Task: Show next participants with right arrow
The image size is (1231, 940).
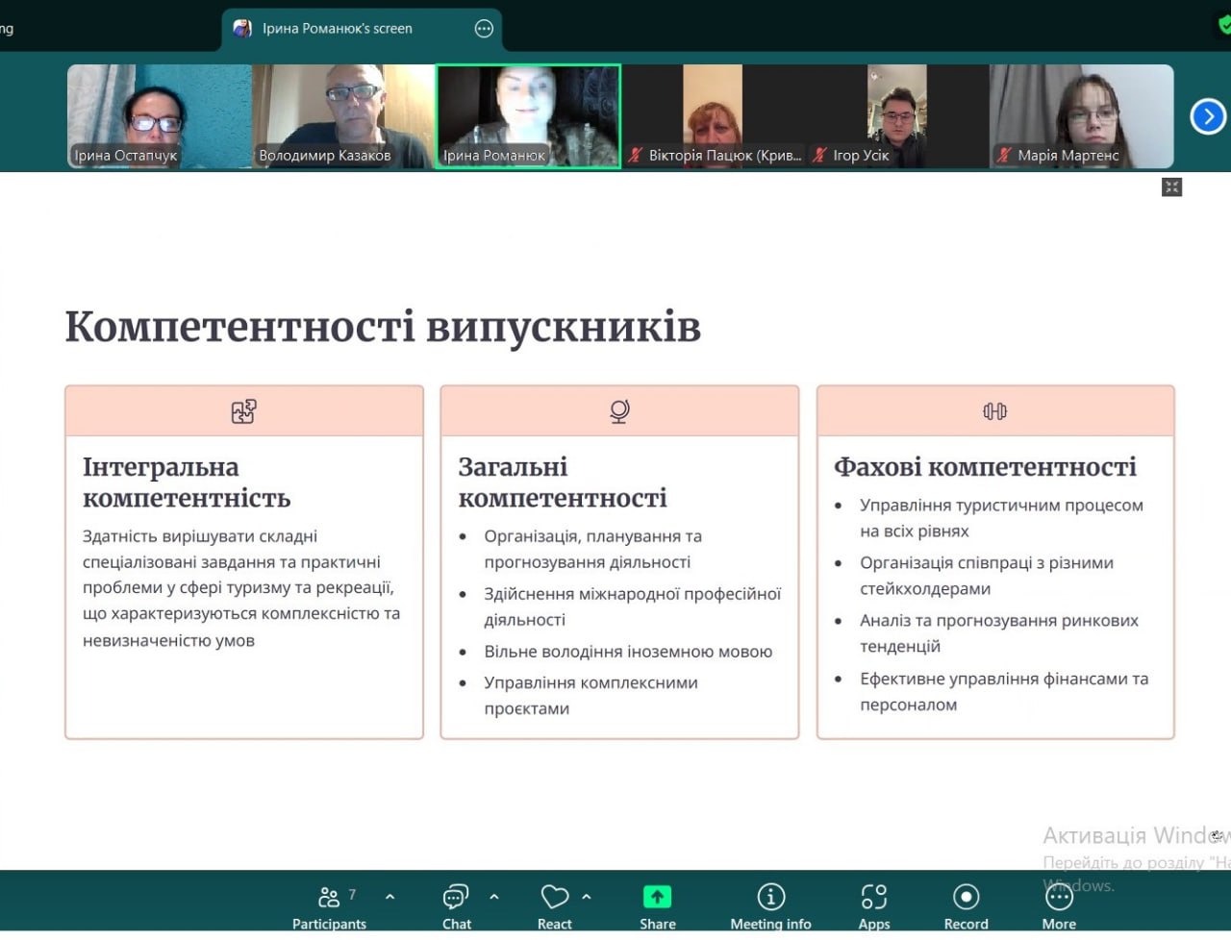Action: (x=1208, y=116)
